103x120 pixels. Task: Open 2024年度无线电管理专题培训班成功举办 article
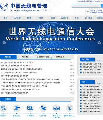(x=15, y=66)
